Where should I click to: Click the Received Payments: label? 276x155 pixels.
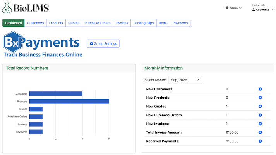tap(163, 141)
